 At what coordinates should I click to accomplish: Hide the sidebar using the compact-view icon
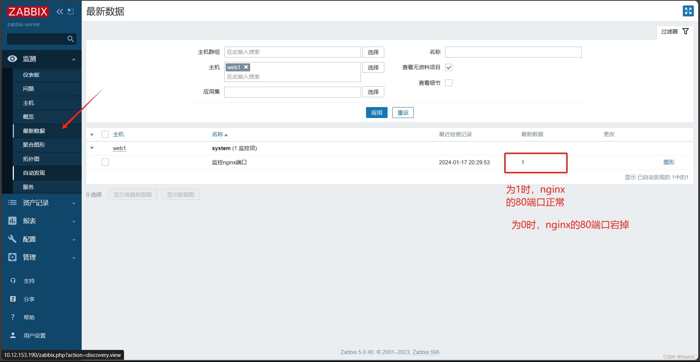[x=71, y=12]
